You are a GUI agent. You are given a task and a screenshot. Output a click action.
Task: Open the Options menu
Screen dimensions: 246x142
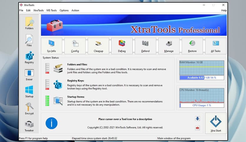click(x=64, y=10)
